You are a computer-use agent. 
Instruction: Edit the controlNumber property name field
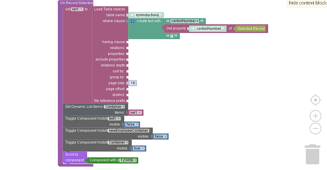point(209,29)
